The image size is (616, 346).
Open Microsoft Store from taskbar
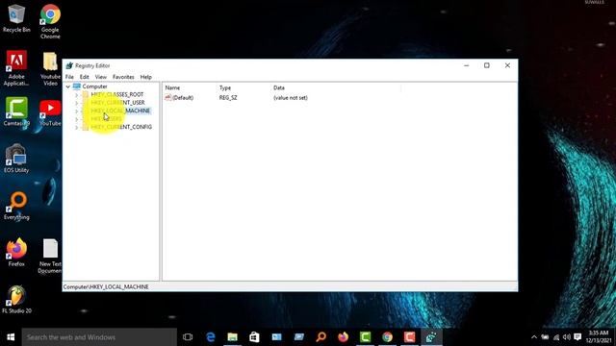254,337
